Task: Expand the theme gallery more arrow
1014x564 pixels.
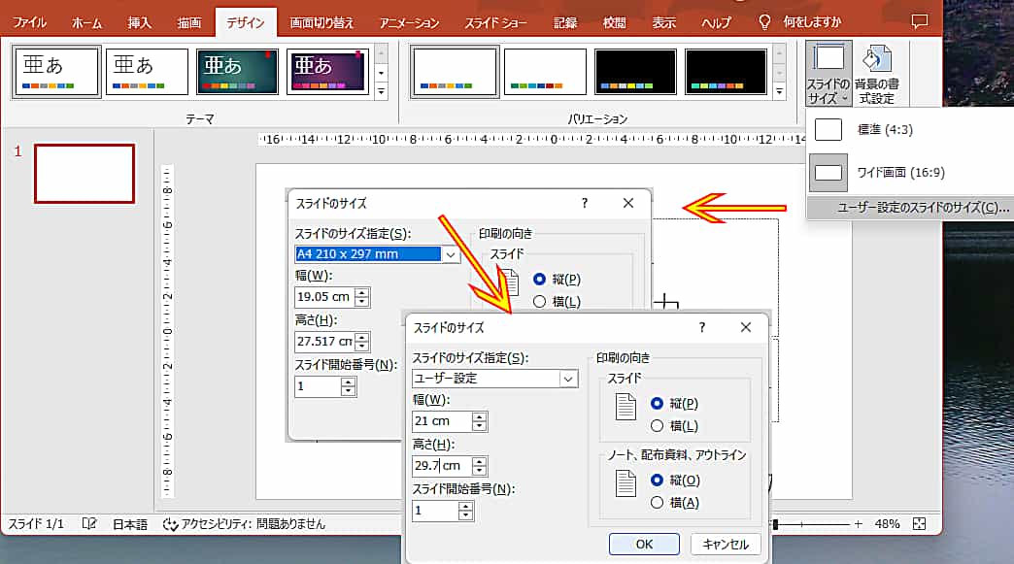Action: [x=381, y=91]
